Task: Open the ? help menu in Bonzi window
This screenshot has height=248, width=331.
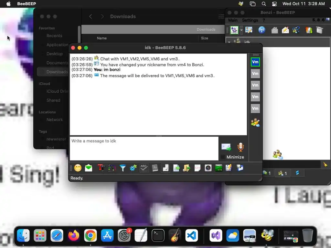Action: 264,20
